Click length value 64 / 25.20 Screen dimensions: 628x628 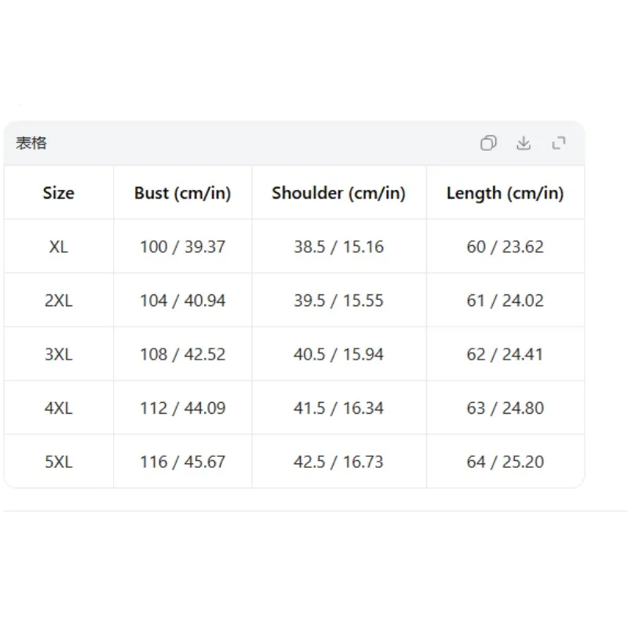[506, 462]
